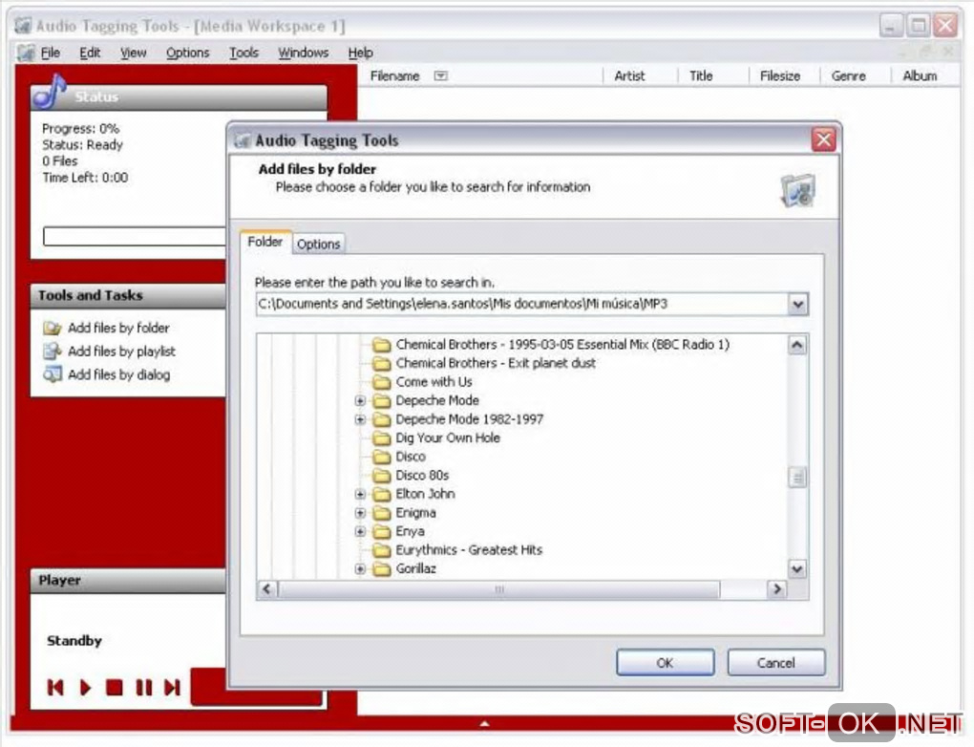The width and height of the screenshot is (974, 747).
Task: Click the Filename column sort icon
Action: [440, 75]
